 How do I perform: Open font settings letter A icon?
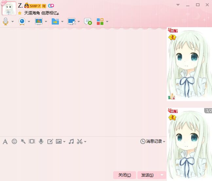point(5,142)
